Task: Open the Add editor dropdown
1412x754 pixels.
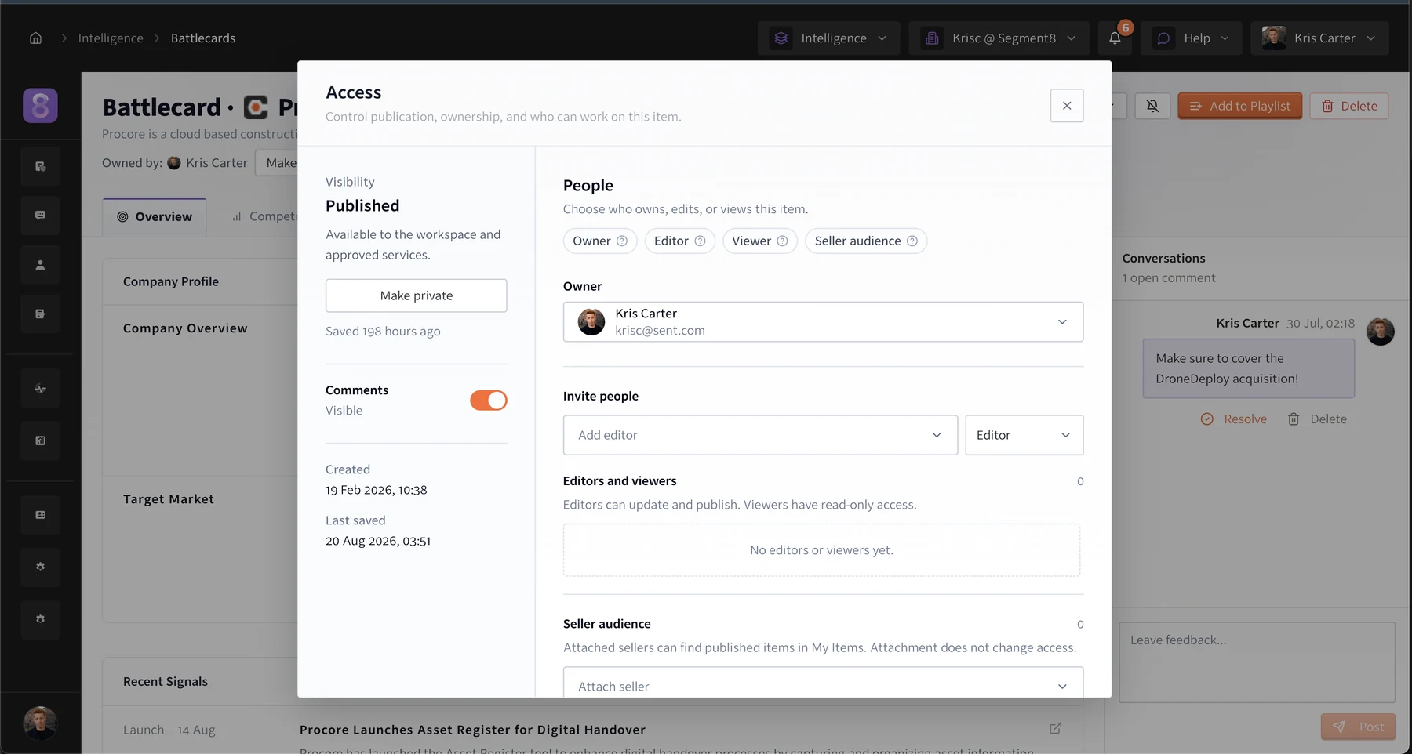Action: 760,435
